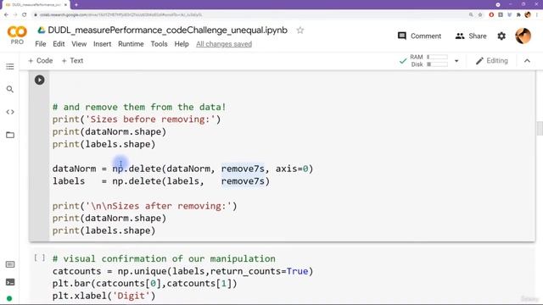
Task: Click the line print('\n\nSizes after removing:')
Action: (x=145, y=206)
